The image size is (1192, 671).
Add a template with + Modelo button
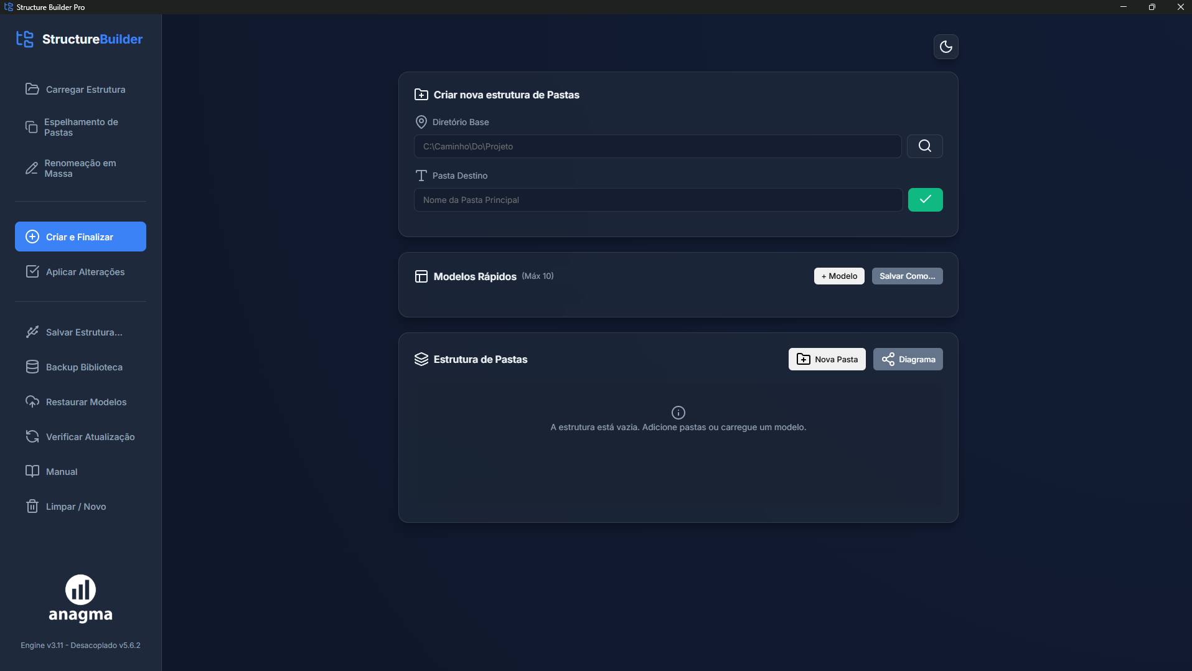pyautogui.click(x=839, y=276)
